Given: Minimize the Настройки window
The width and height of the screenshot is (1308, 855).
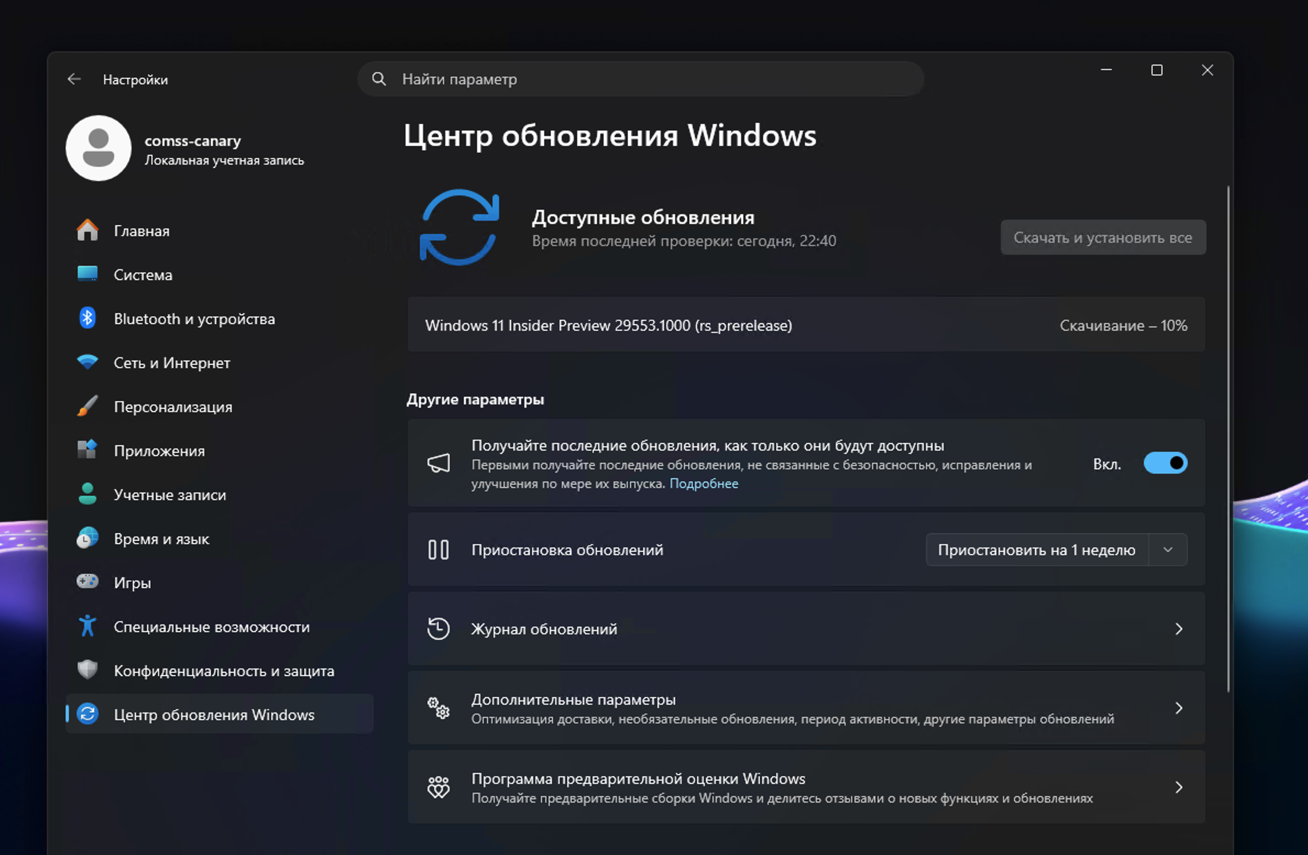Looking at the screenshot, I should click(x=1106, y=70).
